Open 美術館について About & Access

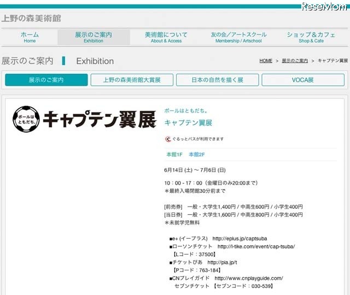pos(166,37)
